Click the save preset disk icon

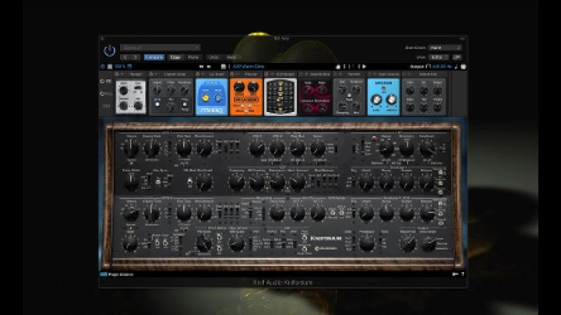(x=224, y=66)
